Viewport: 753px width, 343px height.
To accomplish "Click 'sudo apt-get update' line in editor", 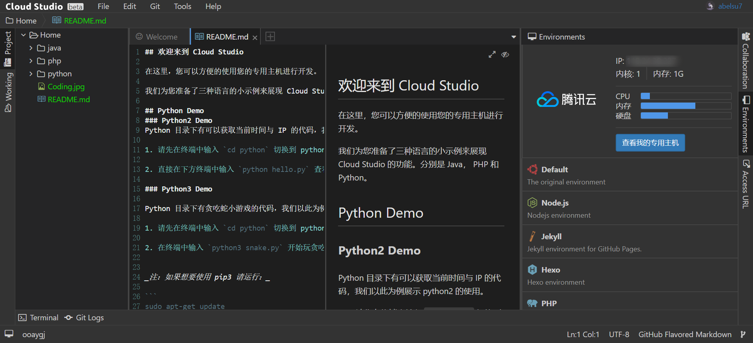I will (185, 306).
